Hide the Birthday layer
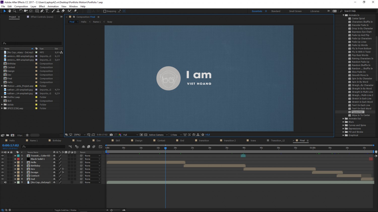The image size is (378, 212). pos(3,166)
